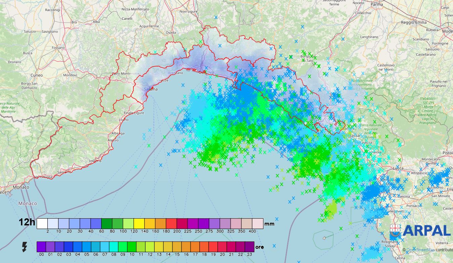The width and height of the screenshot is (453, 263).
Task: Click the '21' hour scale label
Action: click(232, 254)
